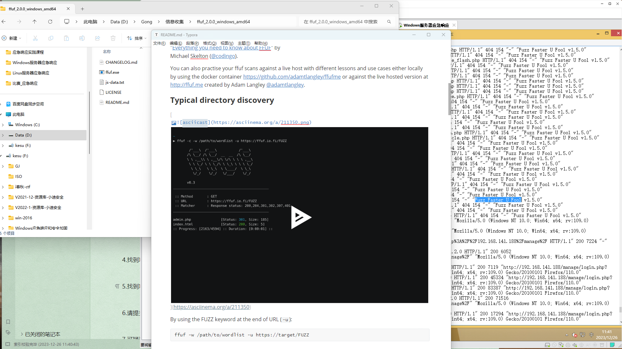Click the network adapter icon in VM status bar

click(561, 345)
